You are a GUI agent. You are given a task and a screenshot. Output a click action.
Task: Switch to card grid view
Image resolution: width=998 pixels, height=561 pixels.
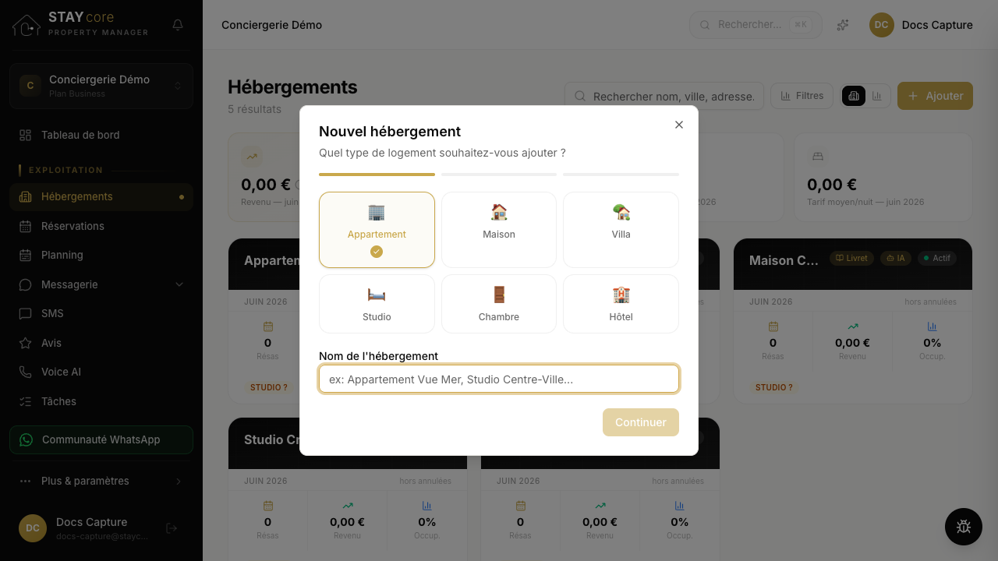(854, 96)
